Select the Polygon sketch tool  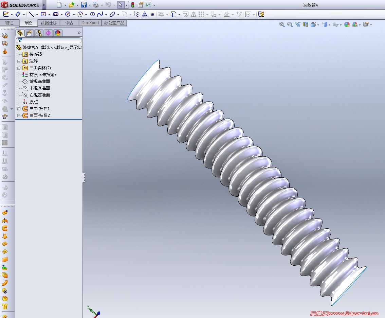(x=92, y=14)
